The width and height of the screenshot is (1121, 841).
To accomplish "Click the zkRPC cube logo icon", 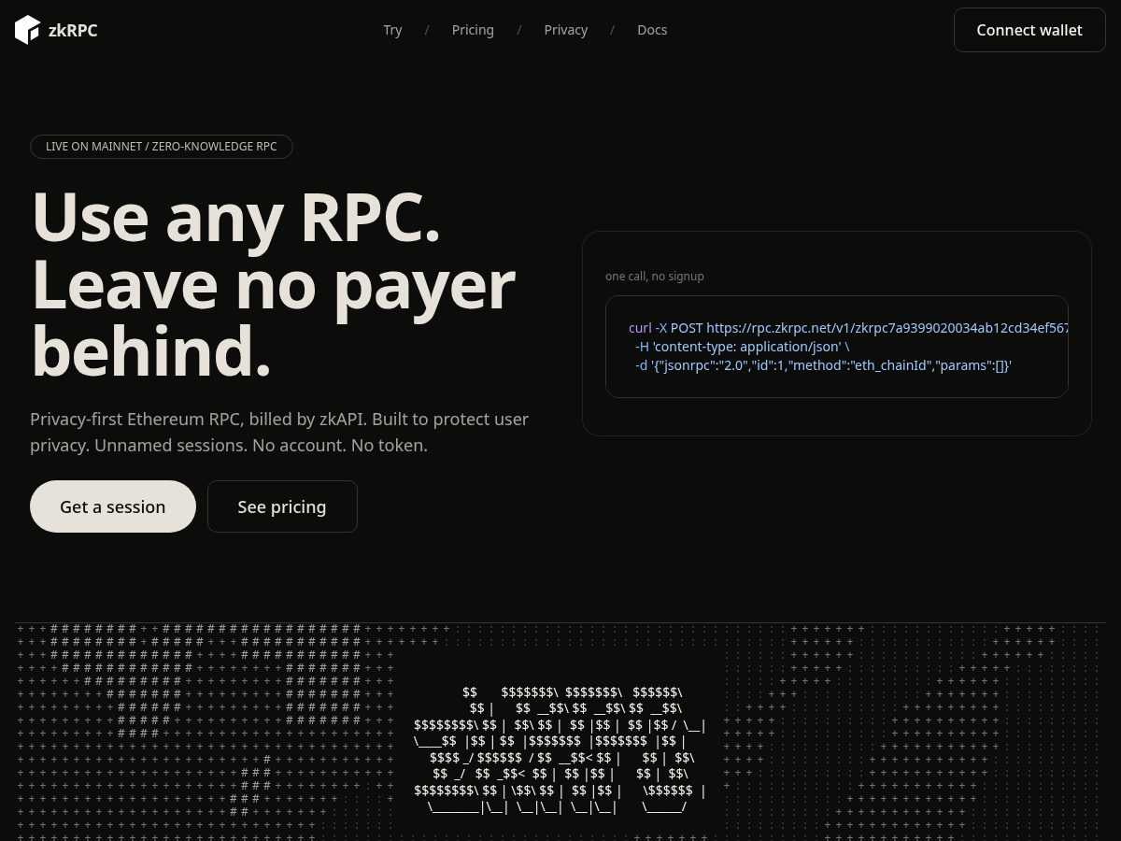I will click(28, 30).
